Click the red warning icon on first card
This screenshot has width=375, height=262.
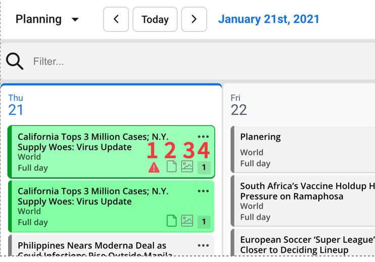pos(154,167)
